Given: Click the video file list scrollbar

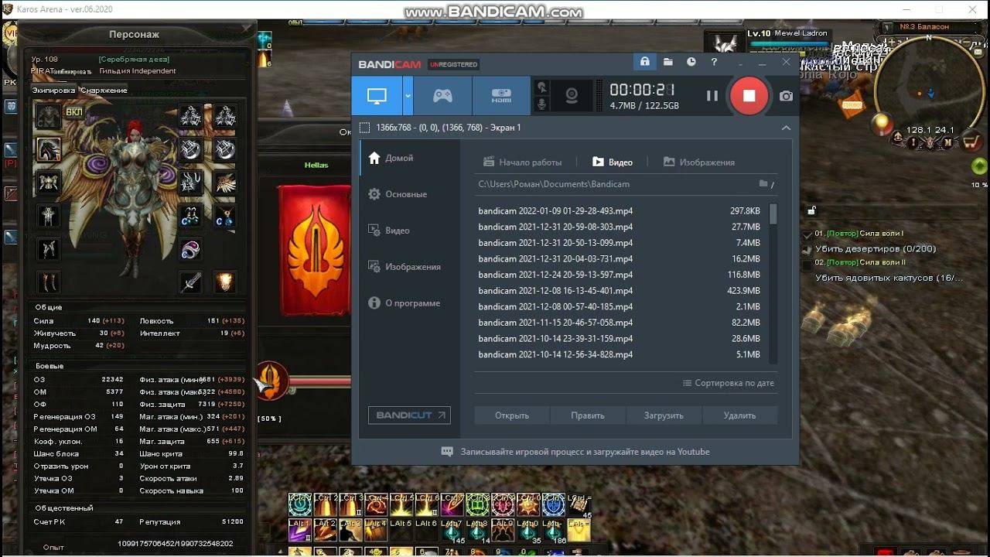Looking at the screenshot, I should point(773,214).
